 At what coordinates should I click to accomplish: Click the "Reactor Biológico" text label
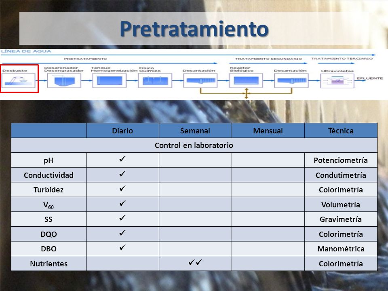(x=242, y=69)
